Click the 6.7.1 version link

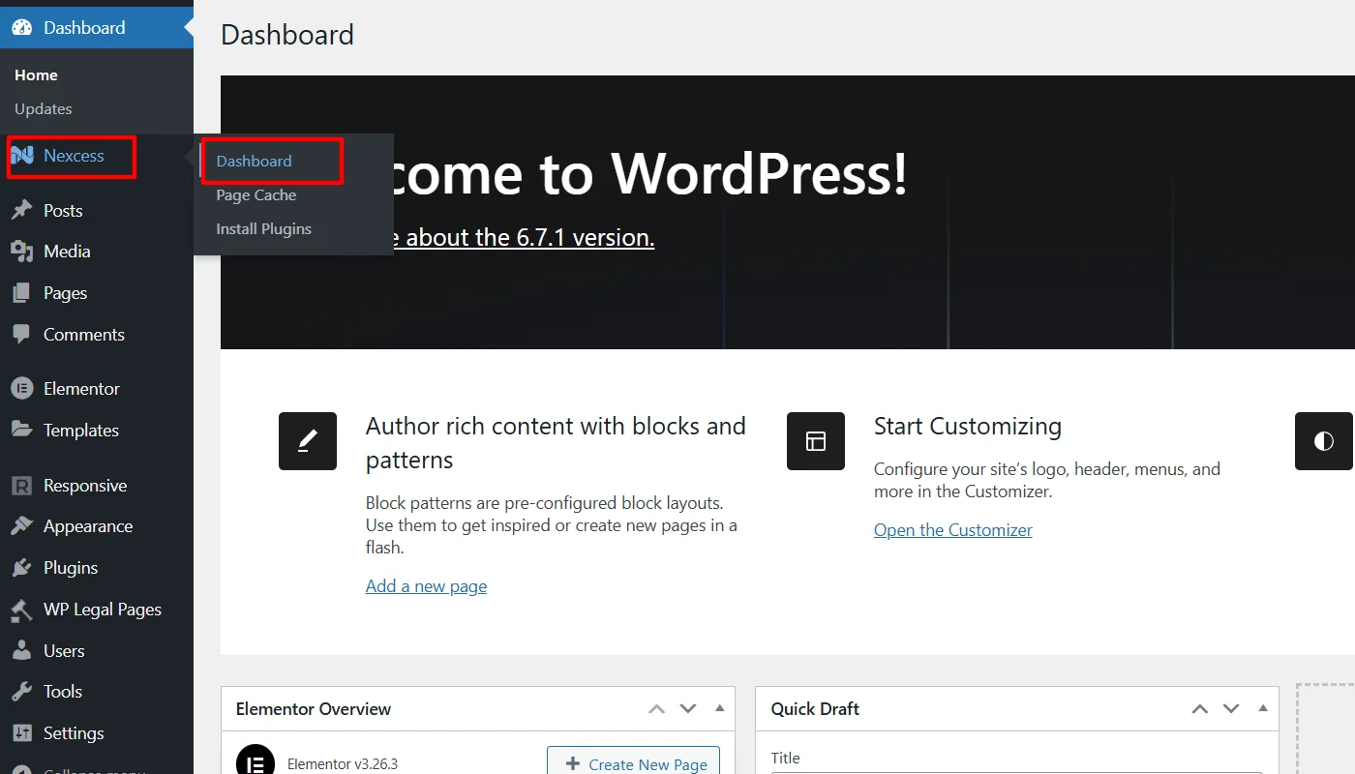[524, 237]
